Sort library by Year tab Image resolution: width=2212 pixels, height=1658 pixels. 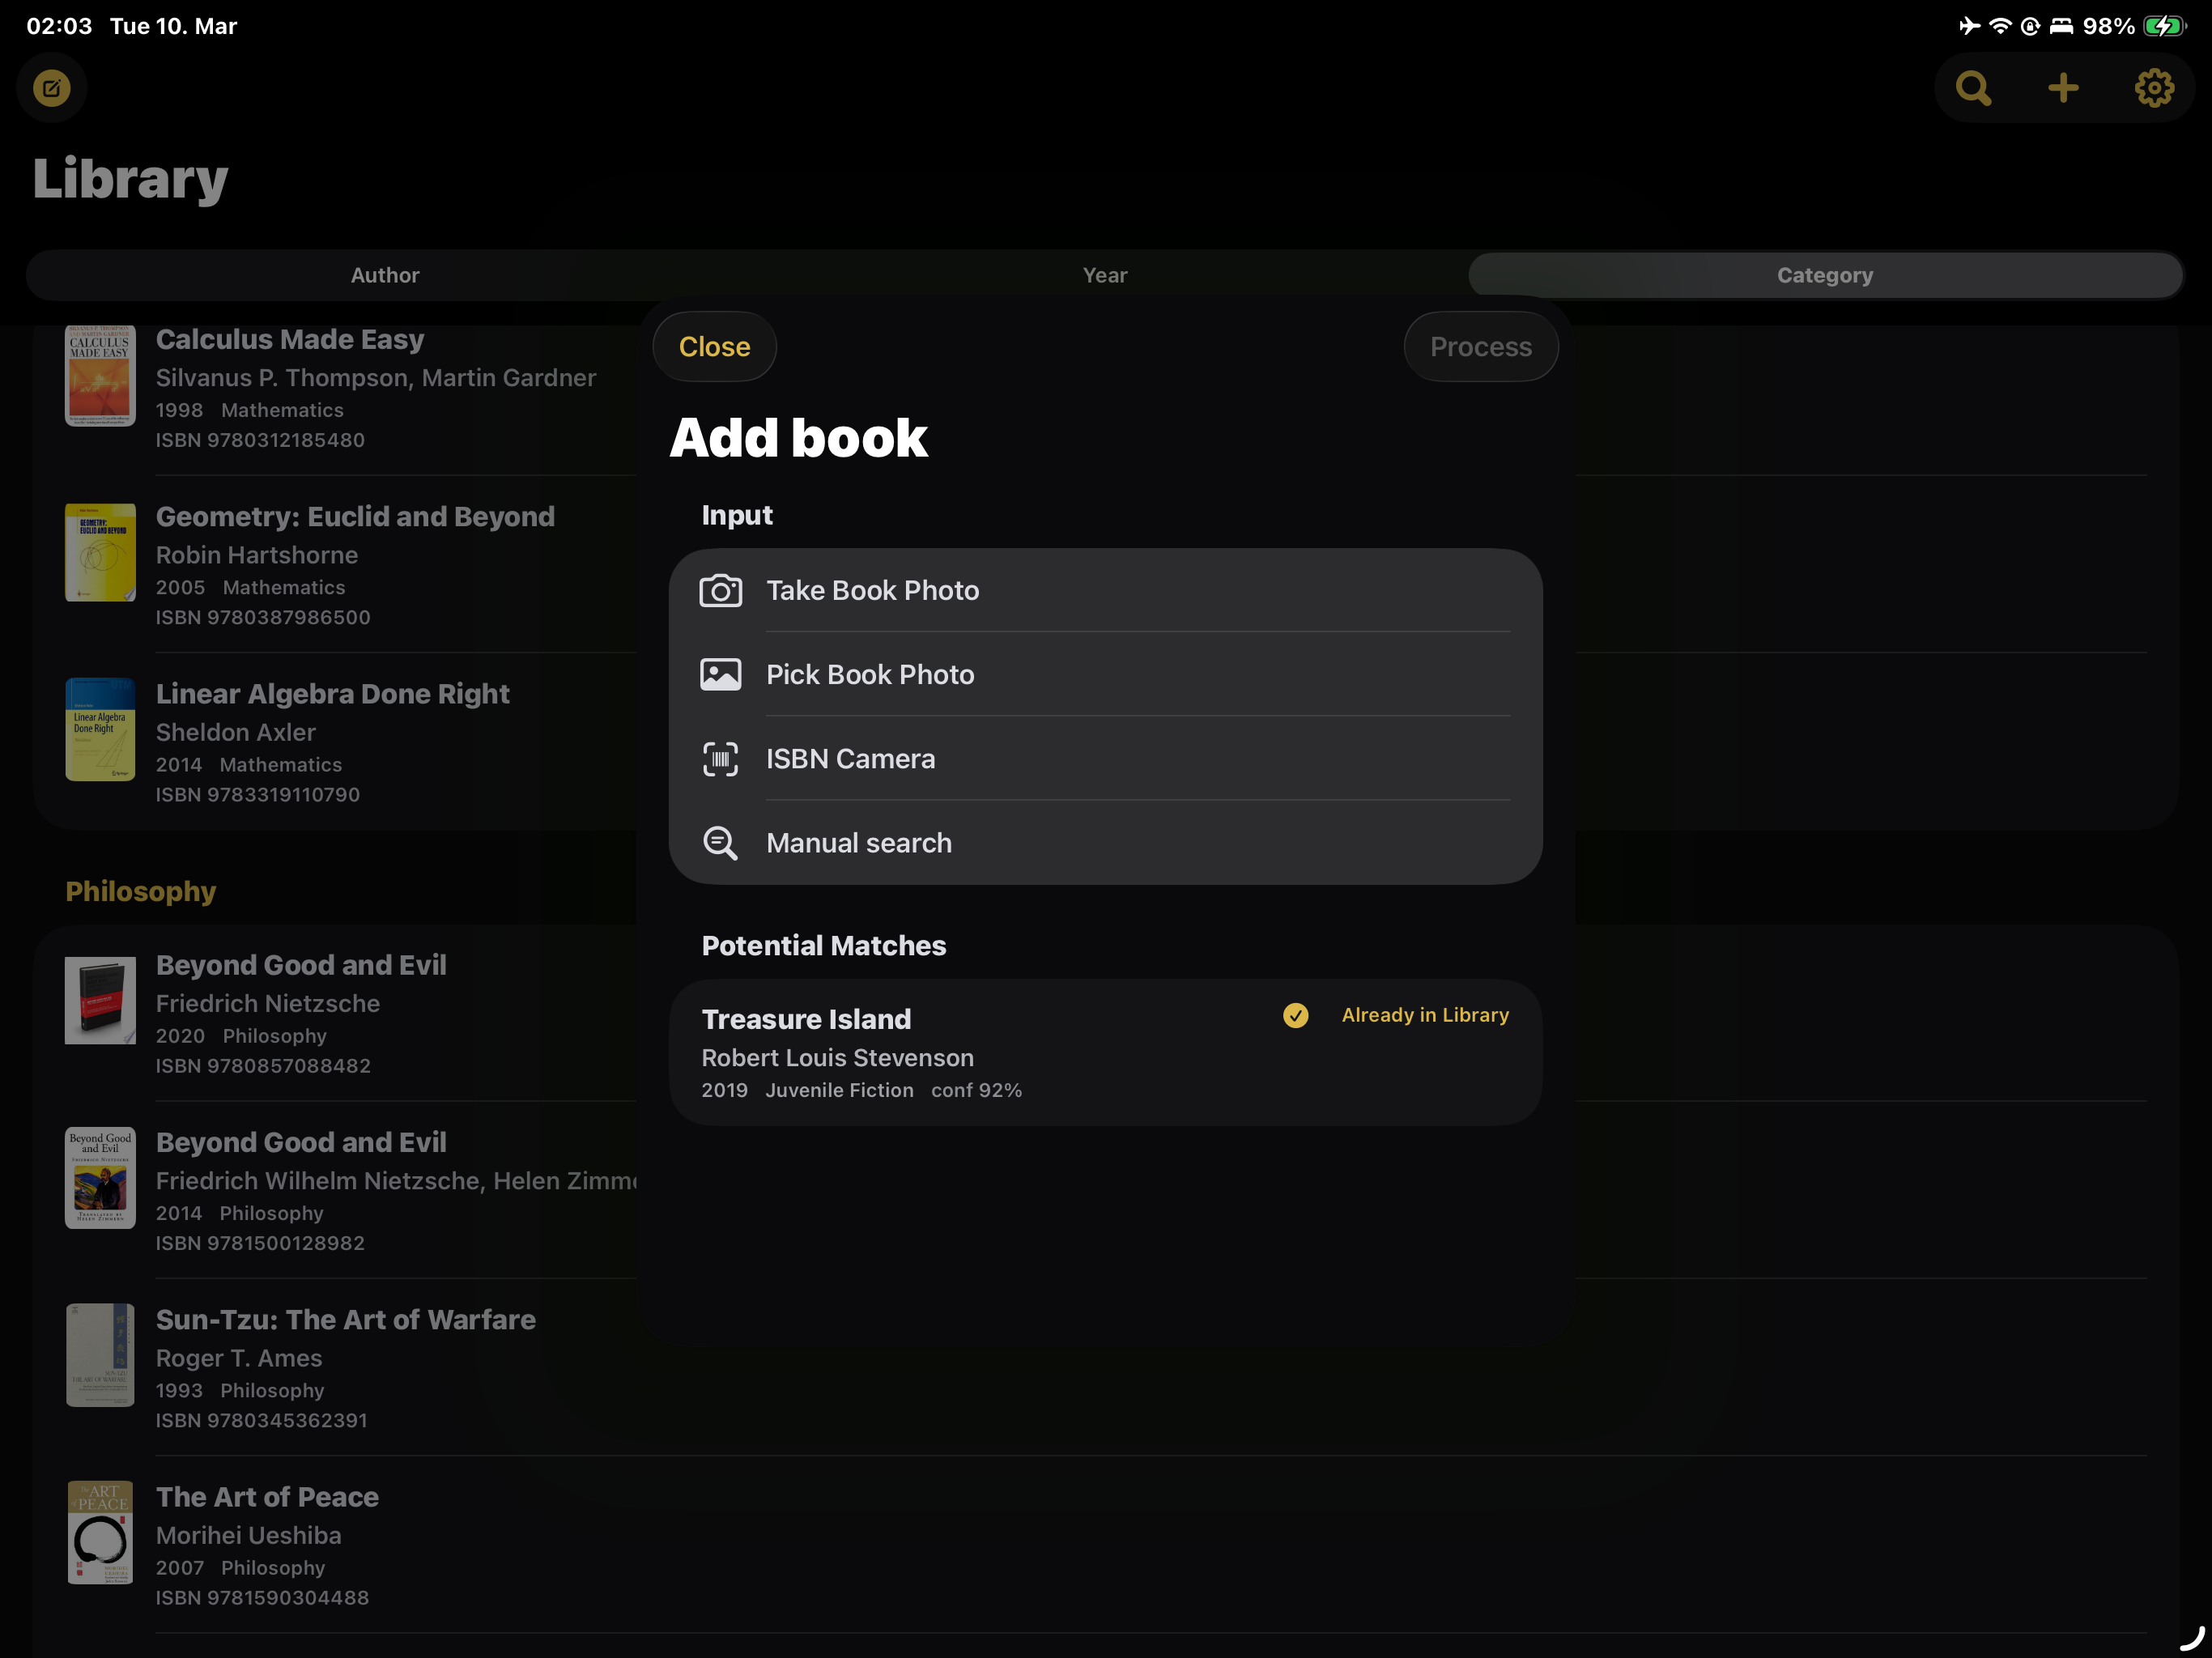click(1105, 275)
